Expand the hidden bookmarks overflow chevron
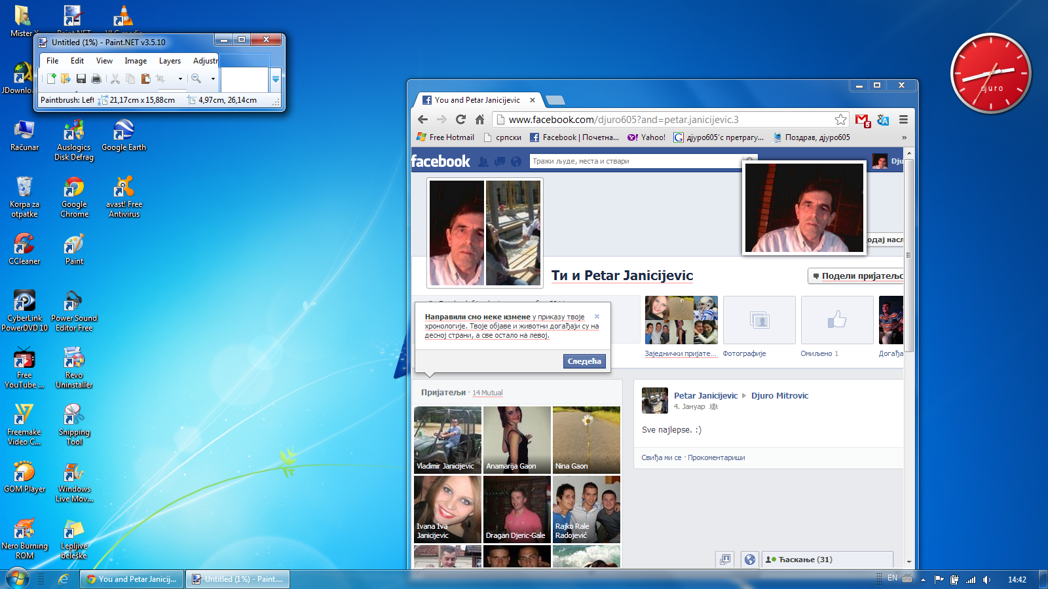Image resolution: width=1048 pixels, height=589 pixels. click(x=904, y=138)
